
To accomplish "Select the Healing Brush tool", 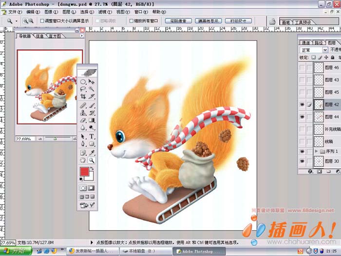I will click(83, 106).
